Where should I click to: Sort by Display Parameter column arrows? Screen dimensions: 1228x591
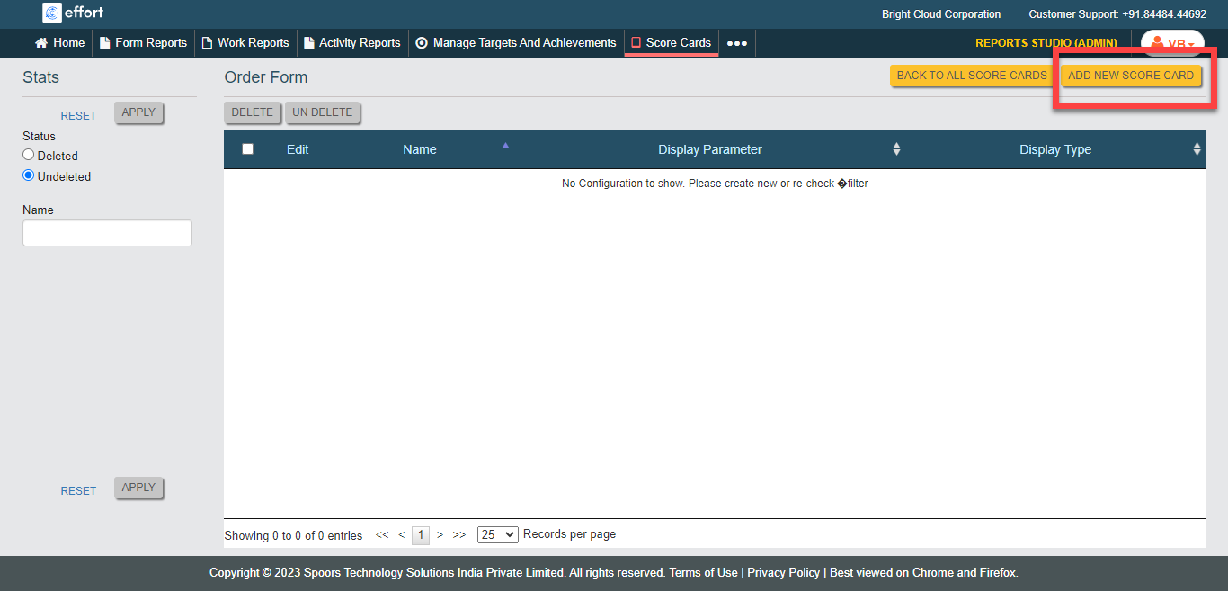pyautogui.click(x=896, y=149)
